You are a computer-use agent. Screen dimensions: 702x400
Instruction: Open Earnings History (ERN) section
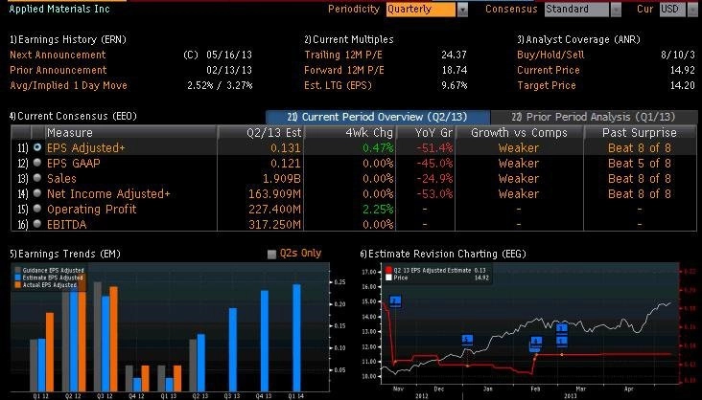tap(68, 39)
